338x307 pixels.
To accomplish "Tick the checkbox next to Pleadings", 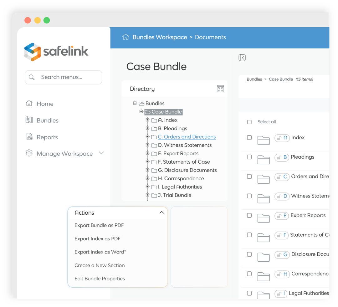I will tap(249, 157).
